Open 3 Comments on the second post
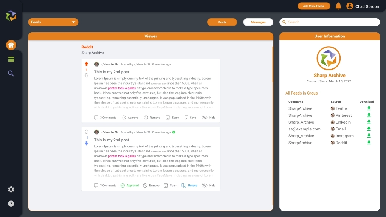The image size is (386, 217). tap(105, 186)
